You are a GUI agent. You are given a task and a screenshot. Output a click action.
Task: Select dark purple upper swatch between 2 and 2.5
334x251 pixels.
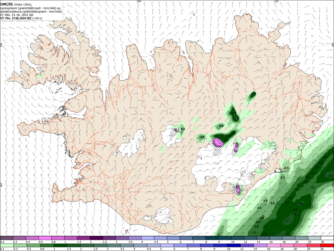(x=96, y=238)
